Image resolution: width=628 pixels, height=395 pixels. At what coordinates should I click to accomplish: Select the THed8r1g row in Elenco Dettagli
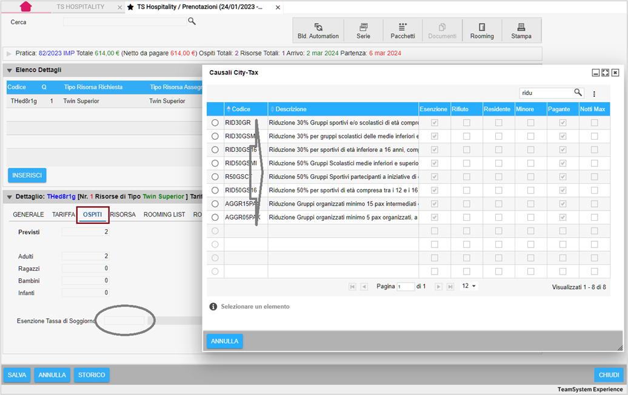(105, 101)
